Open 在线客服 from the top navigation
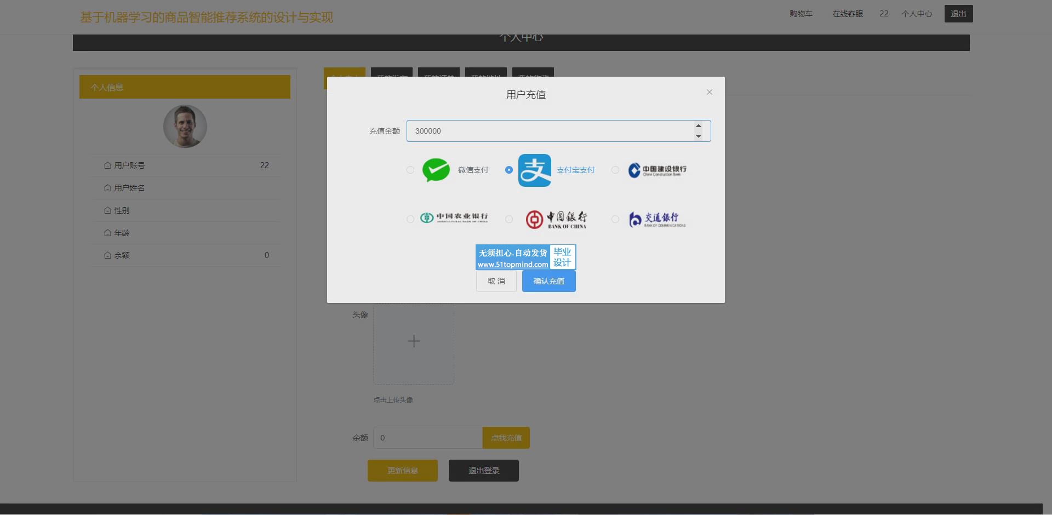The image size is (1052, 515). click(x=848, y=14)
